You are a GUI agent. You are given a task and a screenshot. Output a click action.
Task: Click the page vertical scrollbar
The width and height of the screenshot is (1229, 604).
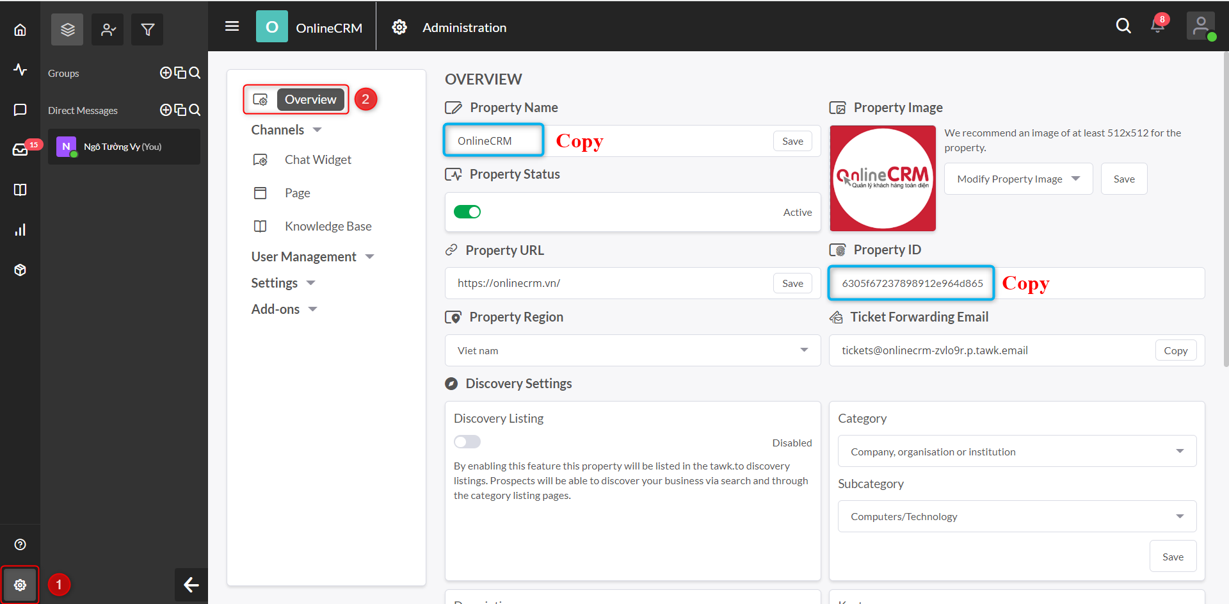(1225, 209)
